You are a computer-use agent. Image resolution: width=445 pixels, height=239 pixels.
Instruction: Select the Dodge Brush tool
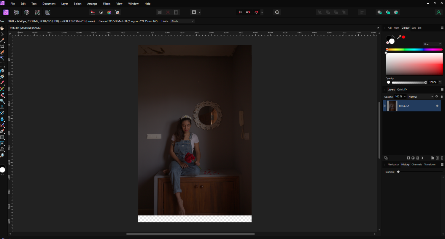[x=2, y=101]
